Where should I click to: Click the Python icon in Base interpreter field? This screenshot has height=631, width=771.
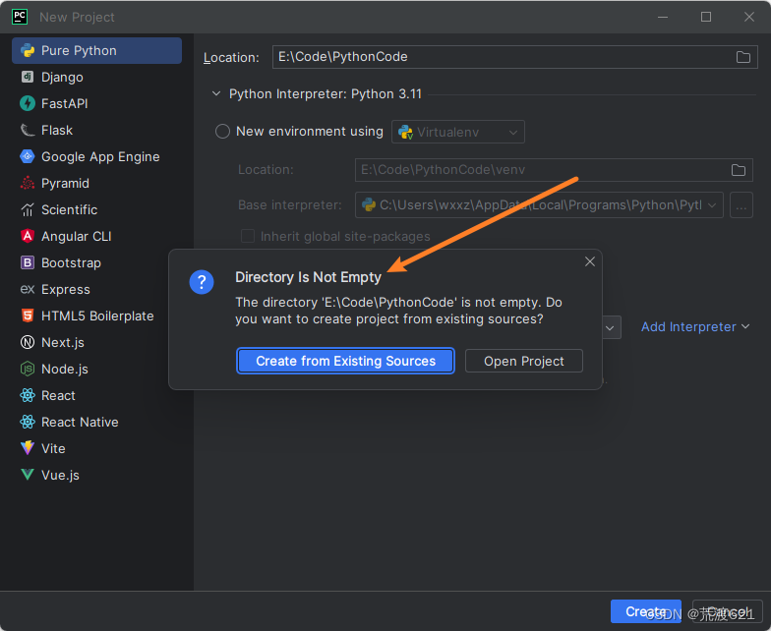(368, 204)
